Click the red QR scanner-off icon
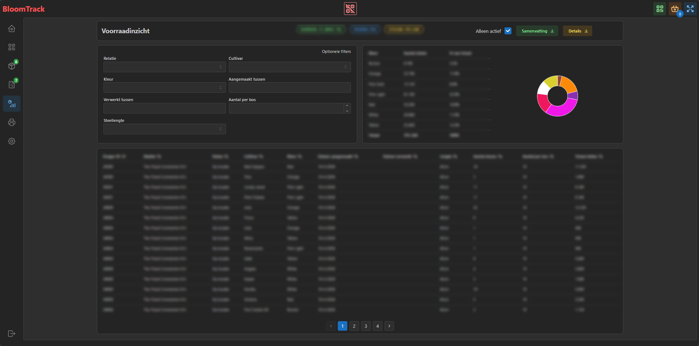Screen dimensions: 699x346 350,9
